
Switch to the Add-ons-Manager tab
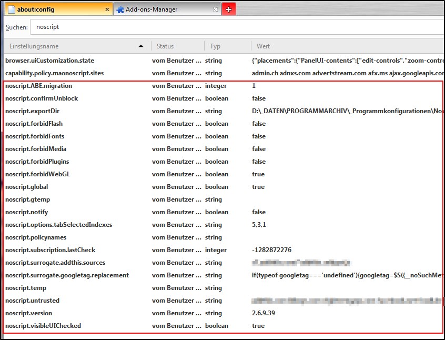click(x=167, y=9)
